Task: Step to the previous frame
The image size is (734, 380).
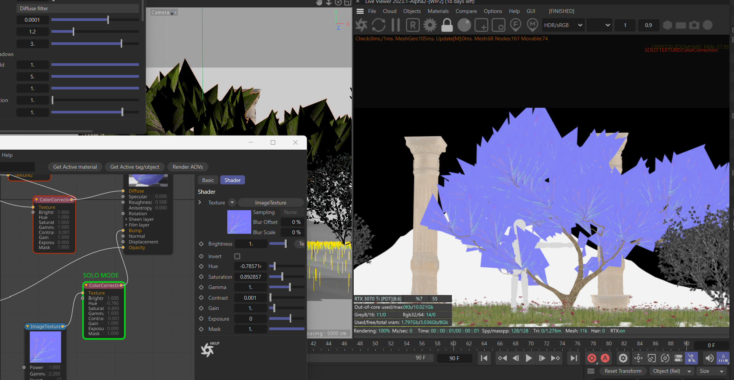Action: point(516,358)
